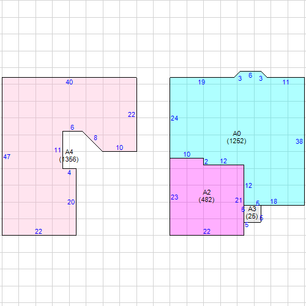This screenshot has height=306, width=306.
Task: Click the 3 dimension left of the bump's 6
Action: [x=240, y=78]
